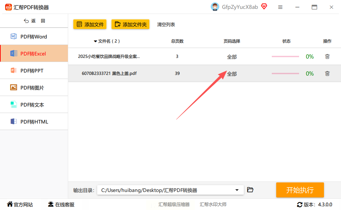
Task: Open page selection 全部 for the 39-page file
Action: [x=232, y=74]
